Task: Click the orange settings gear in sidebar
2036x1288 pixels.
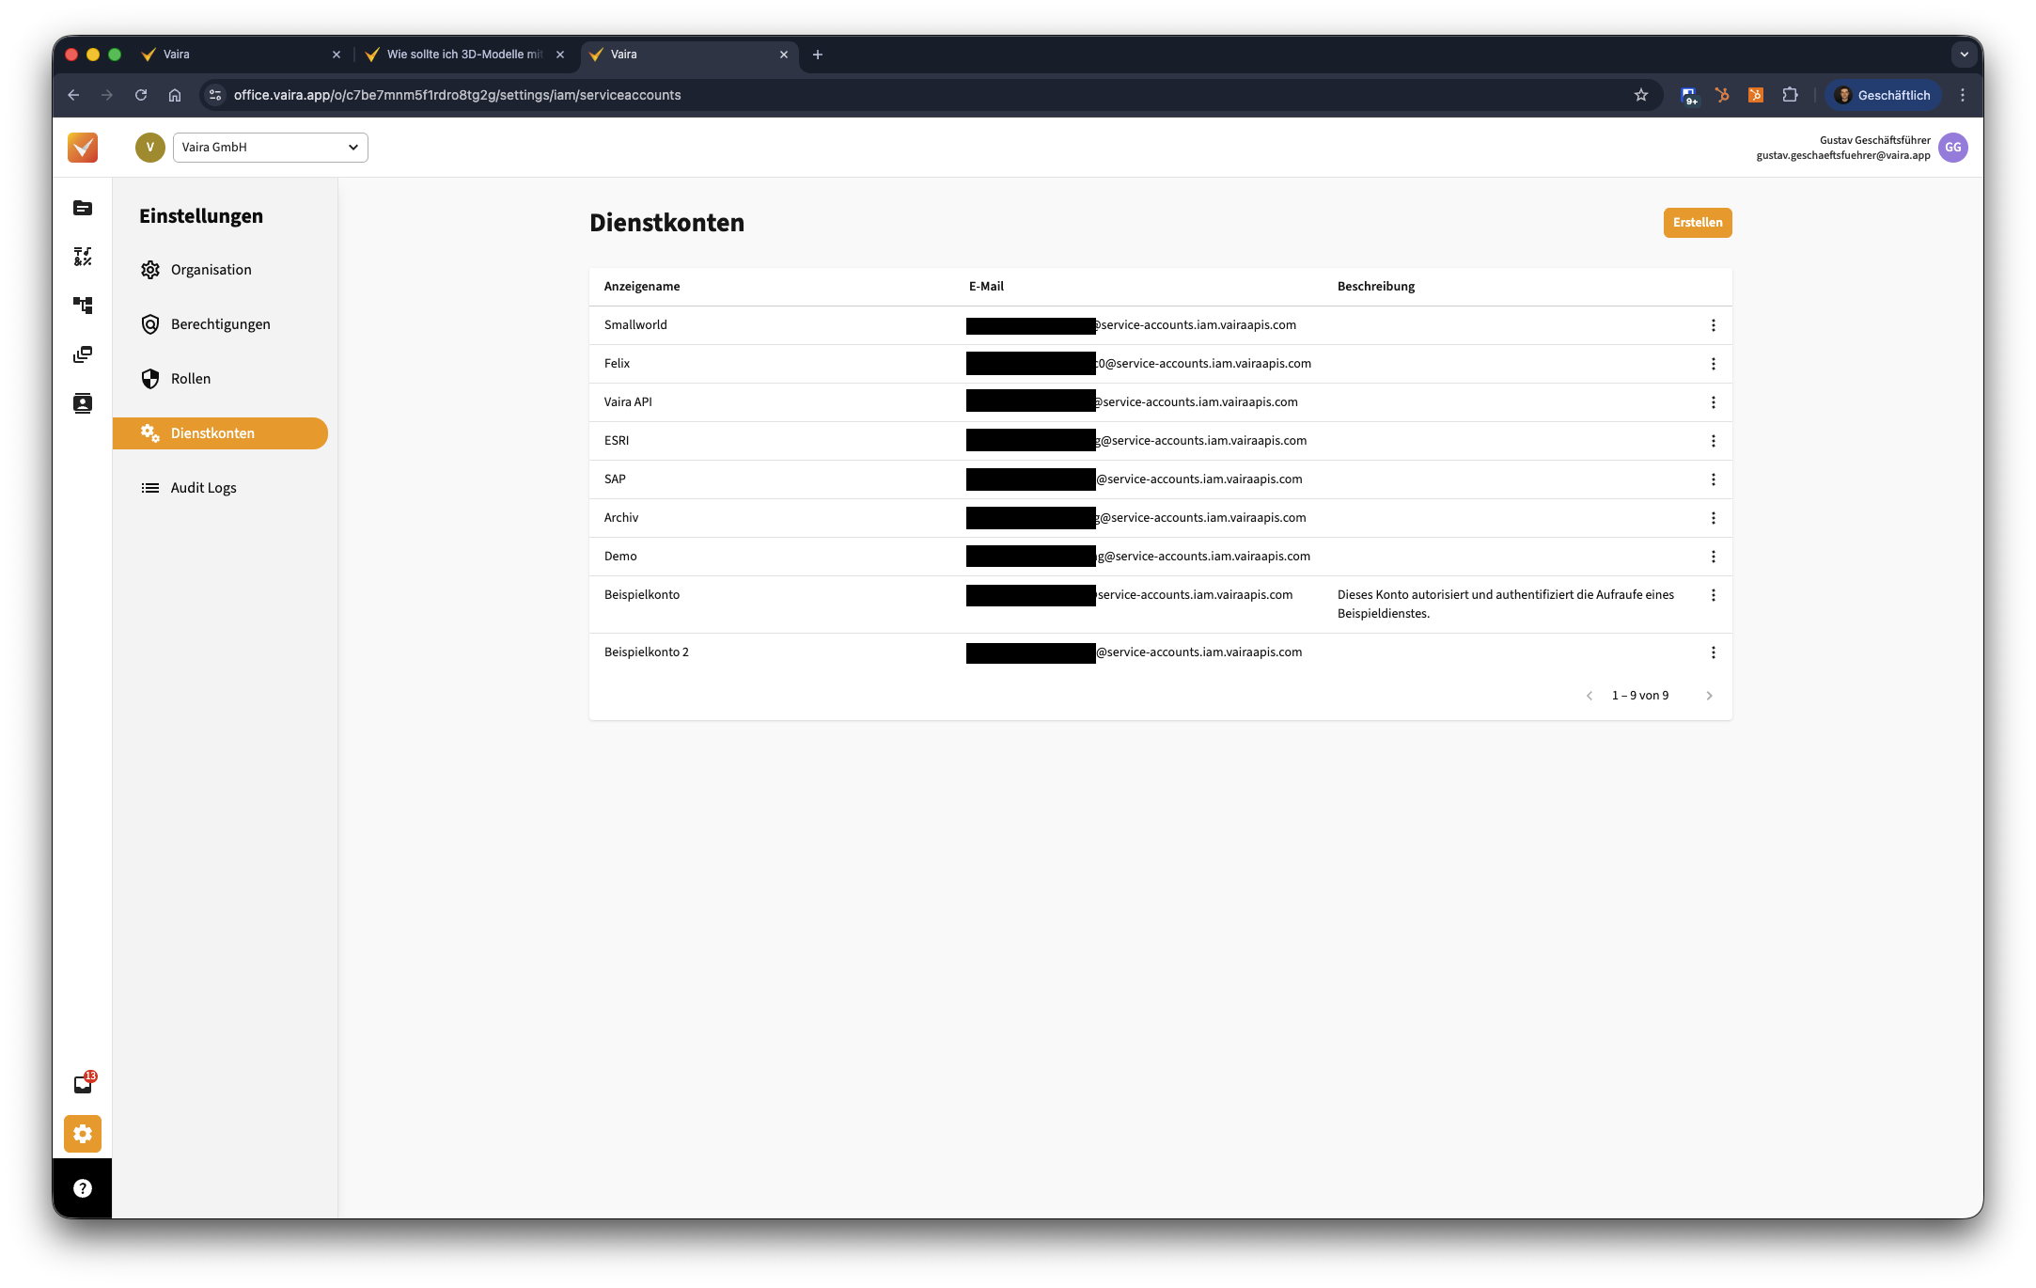Action: pyautogui.click(x=83, y=1134)
